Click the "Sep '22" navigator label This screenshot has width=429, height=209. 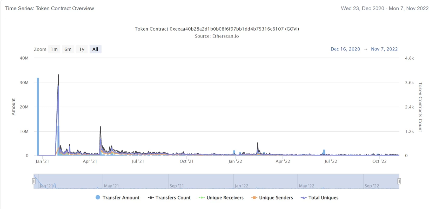pyautogui.click(x=372, y=186)
